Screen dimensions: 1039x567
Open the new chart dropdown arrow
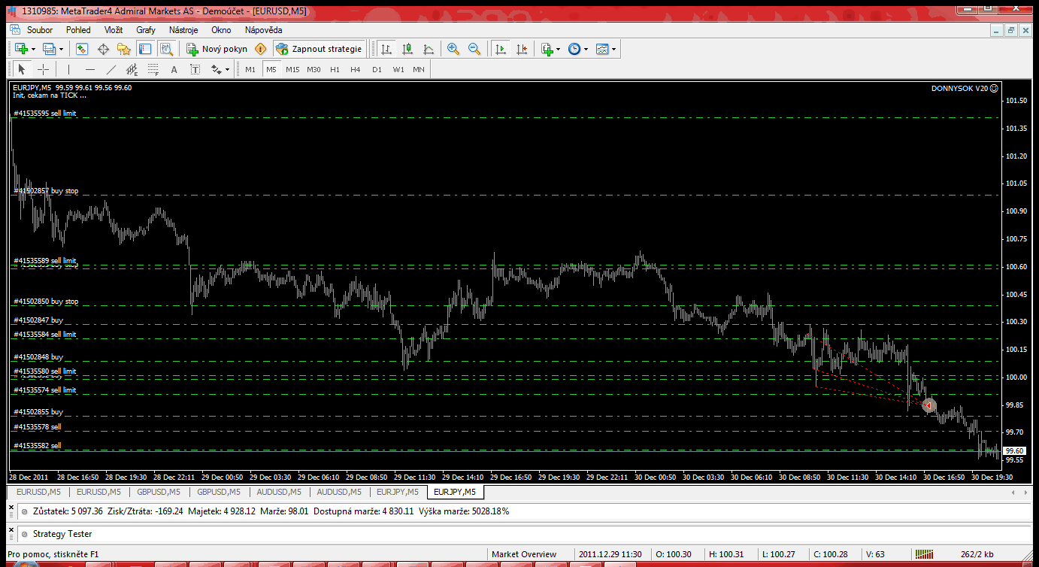(x=32, y=49)
